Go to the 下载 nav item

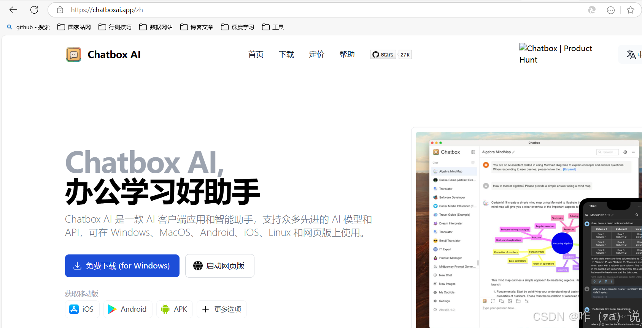(286, 54)
